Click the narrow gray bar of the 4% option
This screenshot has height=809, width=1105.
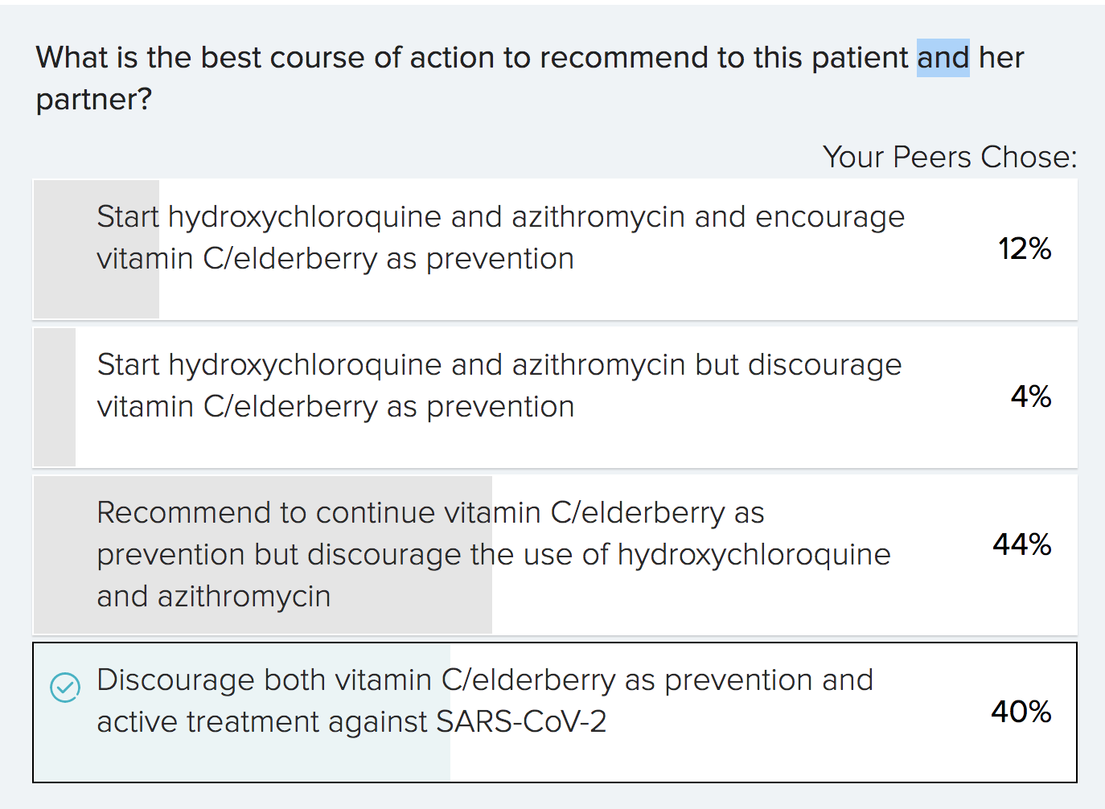(55, 396)
